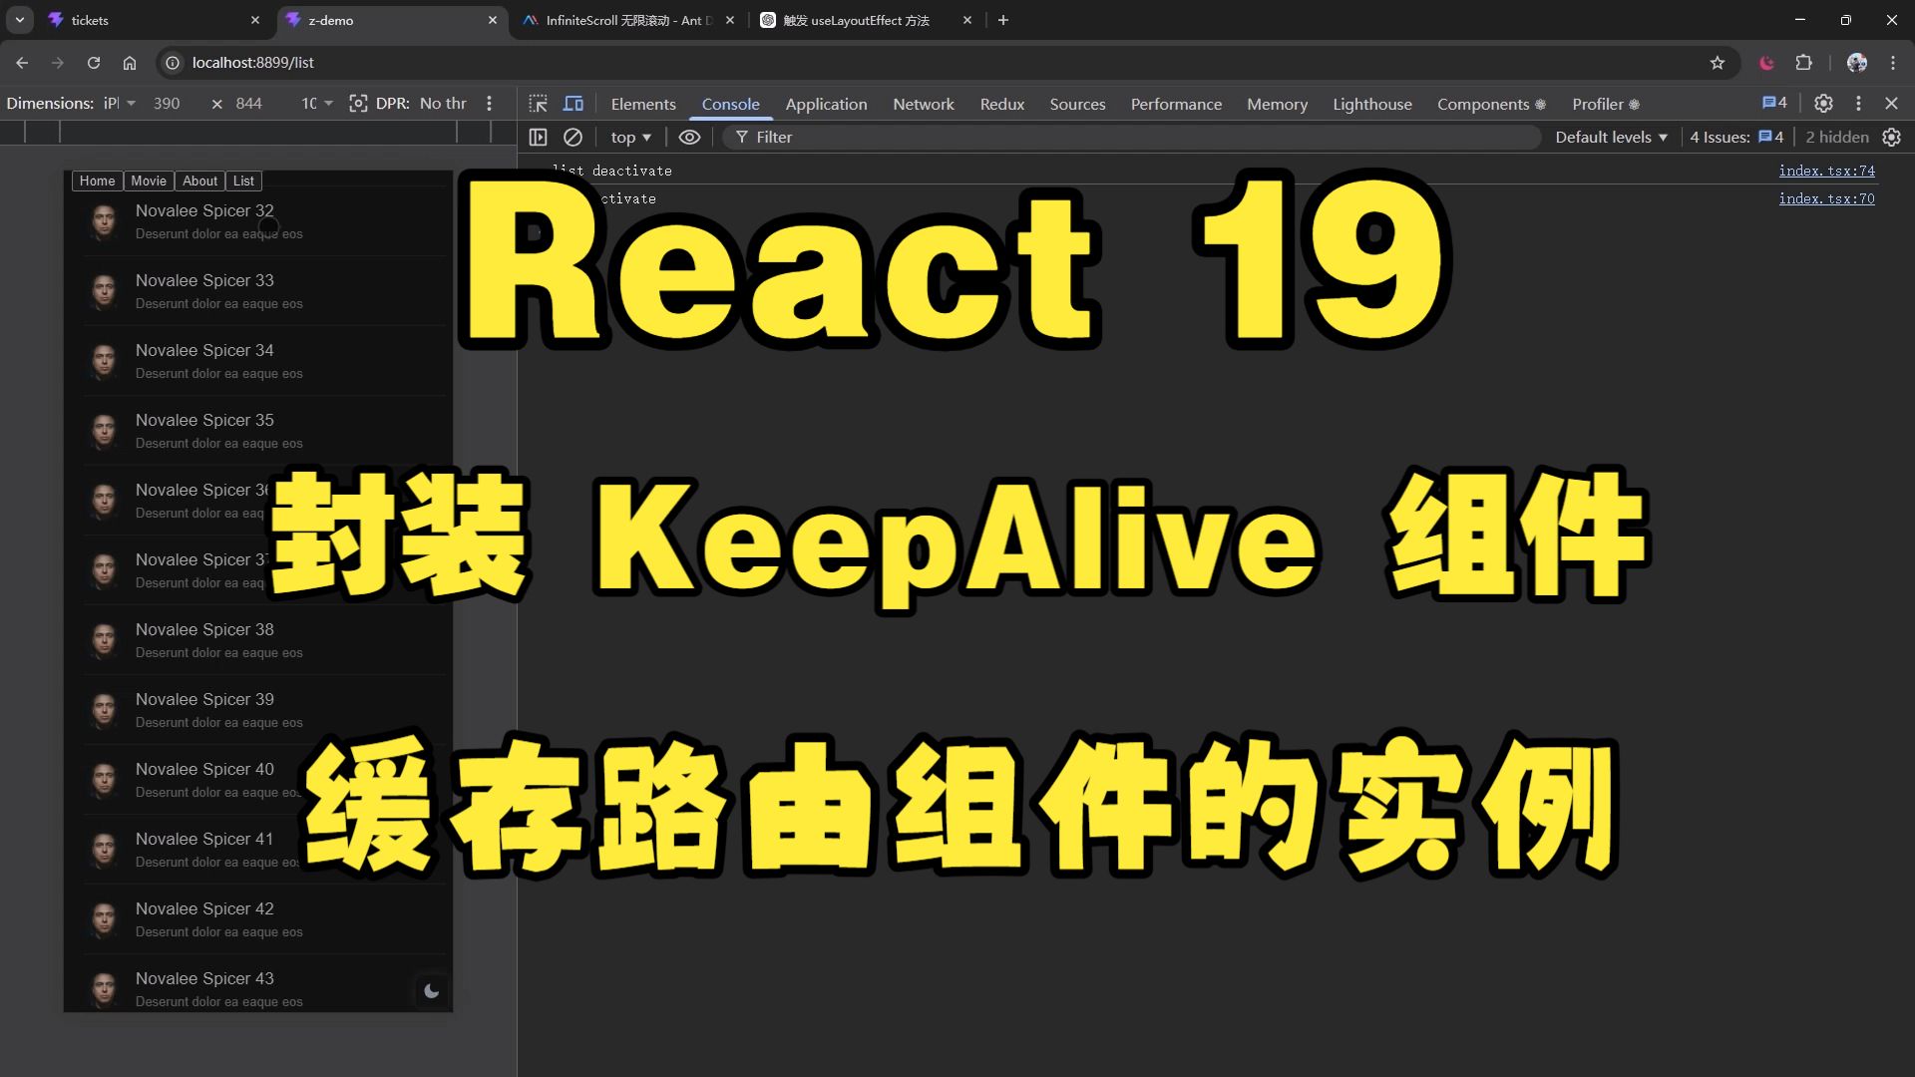Show the console sidebar panel icon
Screen dimensions: 1915x1077
(x=539, y=137)
